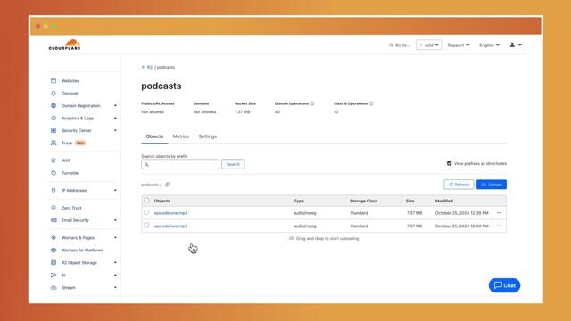Open actions menu for episode one.mp3
This screenshot has width=571, height=321.
(499, 213)
